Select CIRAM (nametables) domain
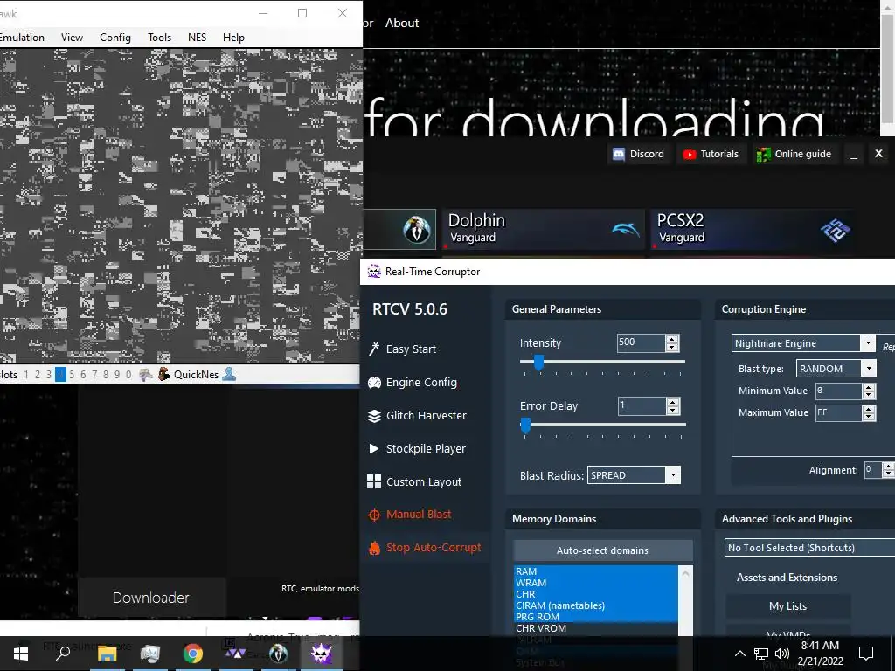This screenshot has height=671, width=895. click(x=595, y=605)
